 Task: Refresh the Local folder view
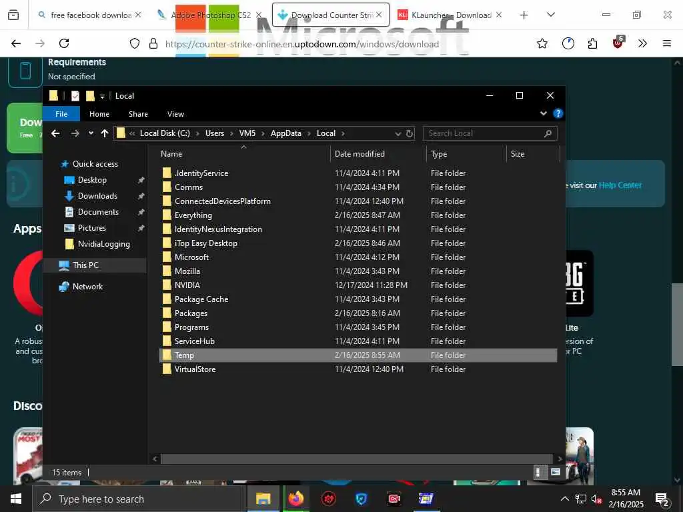point(410,133)
